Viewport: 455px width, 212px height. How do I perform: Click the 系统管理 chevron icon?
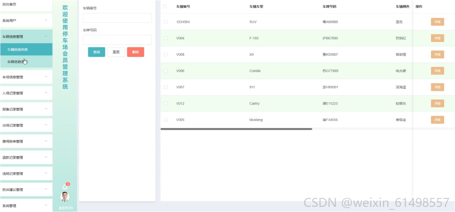46,205
